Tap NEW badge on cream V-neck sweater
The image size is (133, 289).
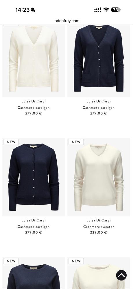click(x=76, y=142)
